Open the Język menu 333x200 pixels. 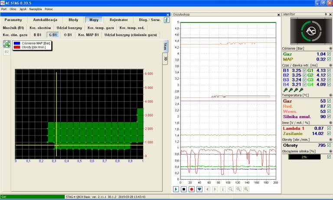tap(23, 9)
